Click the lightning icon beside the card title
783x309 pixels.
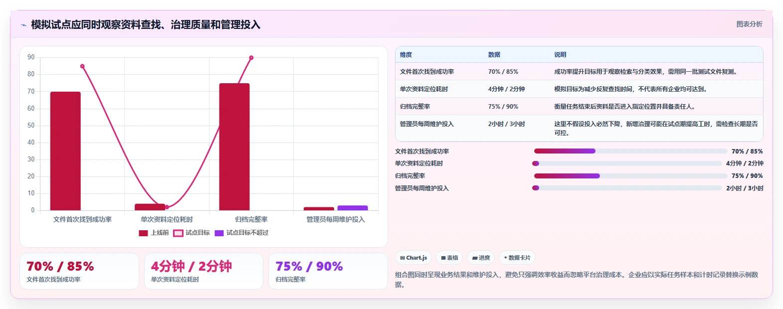[x=23, y=25]
